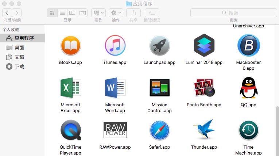Click the Thunder.app name label
This screenshot has height=156, width=279.
(x=204, y=147)
